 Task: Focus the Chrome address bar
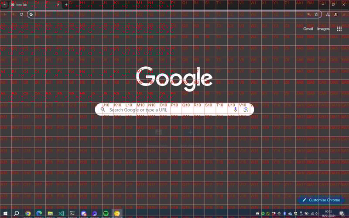(x=174, y=14)
